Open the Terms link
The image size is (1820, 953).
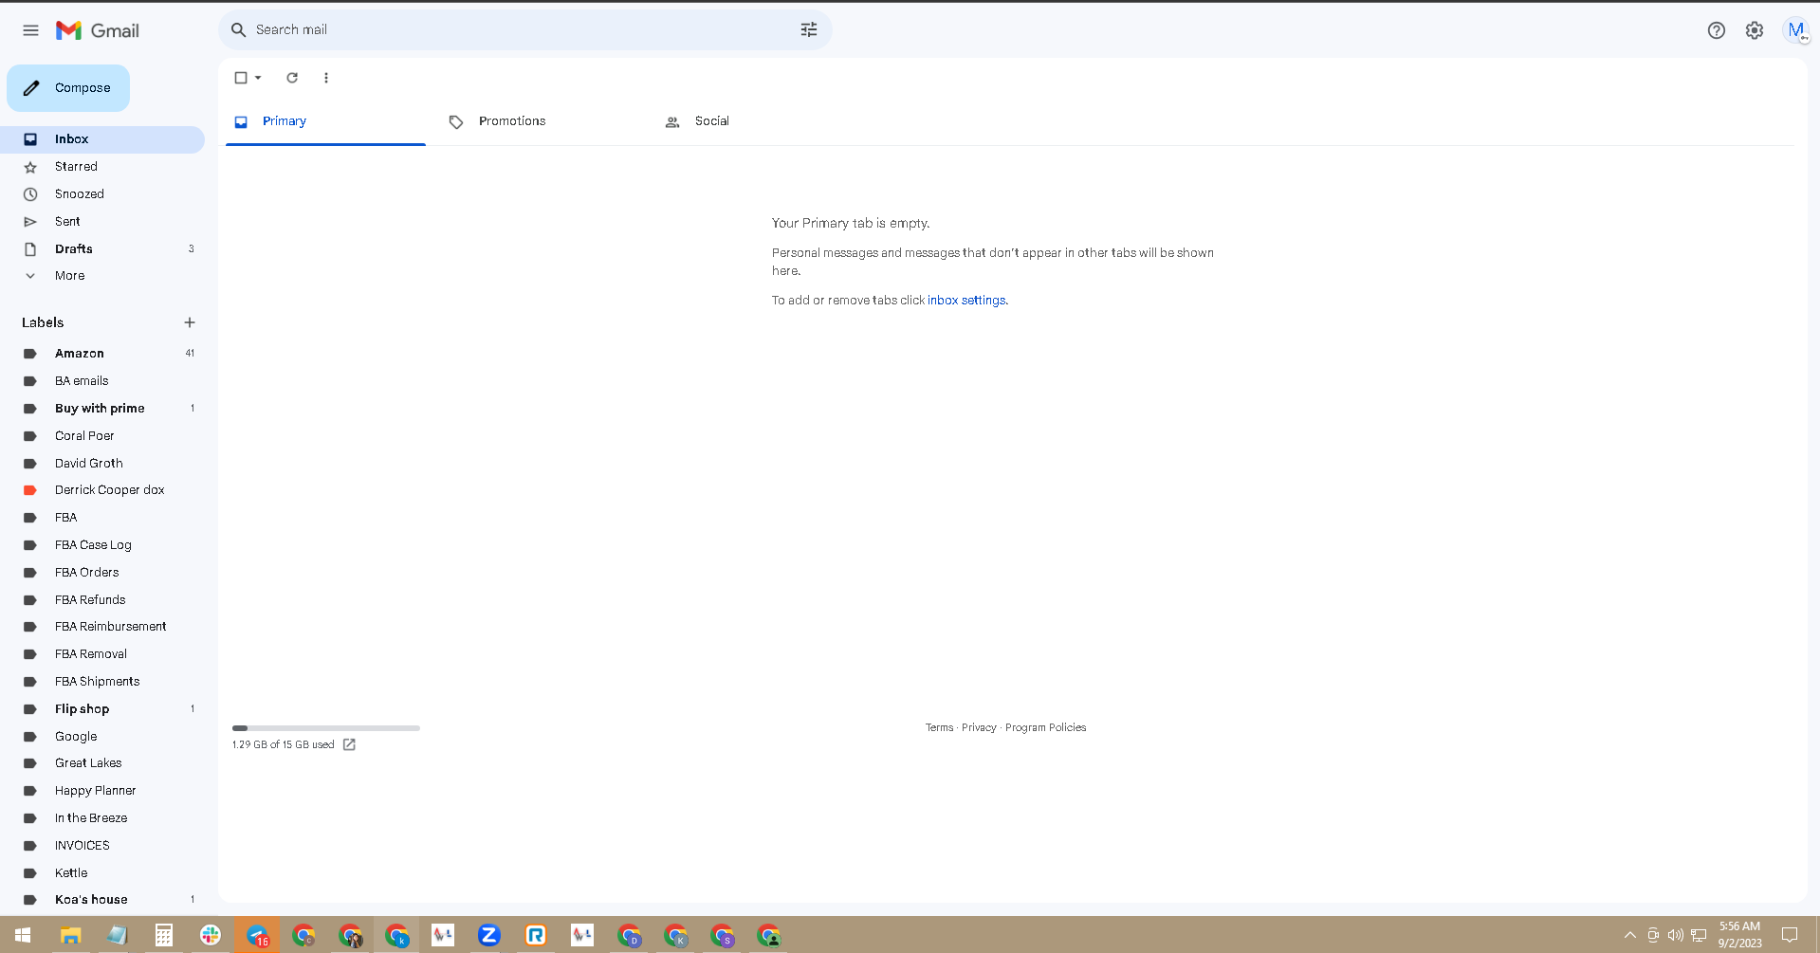(939, 727)
